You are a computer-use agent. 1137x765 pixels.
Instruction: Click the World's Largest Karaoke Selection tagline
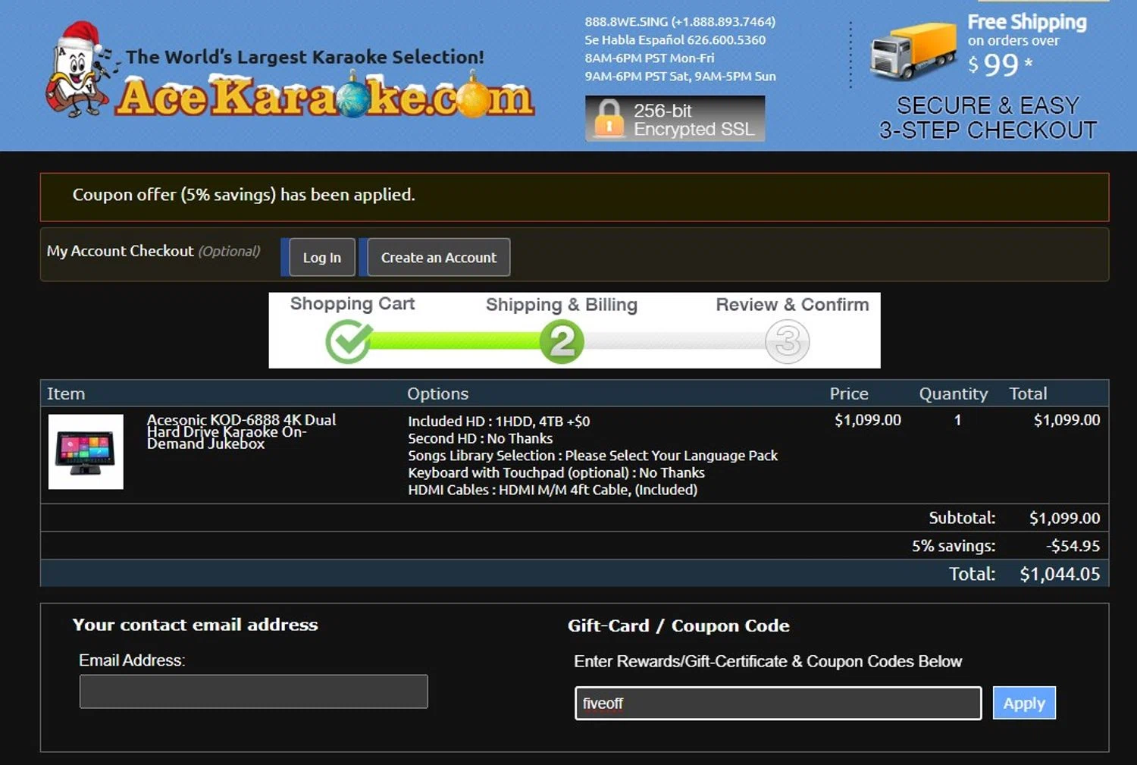[x=305, y=57]
